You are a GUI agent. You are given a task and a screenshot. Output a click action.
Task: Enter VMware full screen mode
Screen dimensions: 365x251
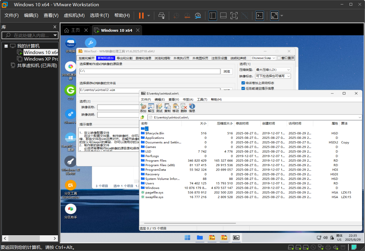[x=274, y=15]
